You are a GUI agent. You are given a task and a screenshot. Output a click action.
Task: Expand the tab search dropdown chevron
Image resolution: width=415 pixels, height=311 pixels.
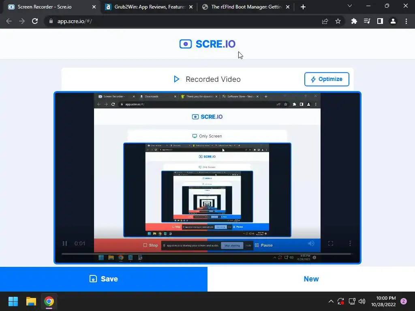click(x=350, y=6)
